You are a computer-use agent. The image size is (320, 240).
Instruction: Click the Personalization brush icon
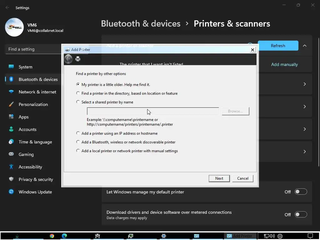tap(11, 104)
